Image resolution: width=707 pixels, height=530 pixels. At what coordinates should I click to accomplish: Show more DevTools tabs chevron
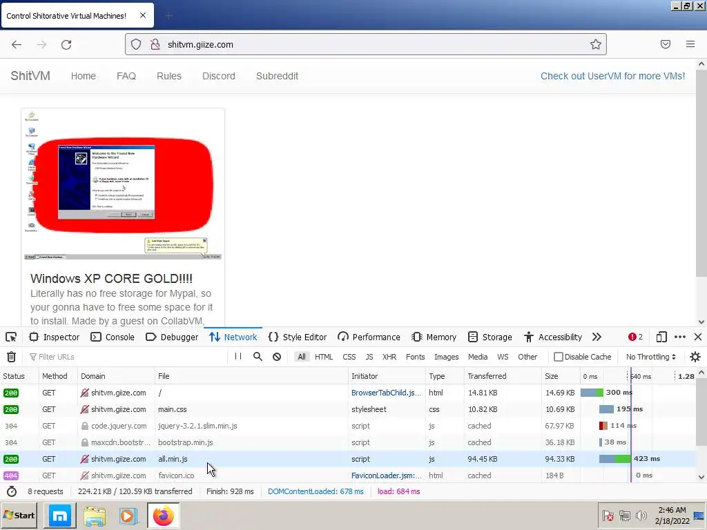(597, 337)
